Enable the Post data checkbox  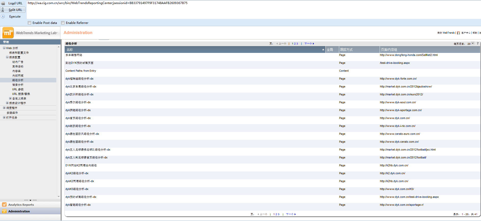tap(30, 23)
